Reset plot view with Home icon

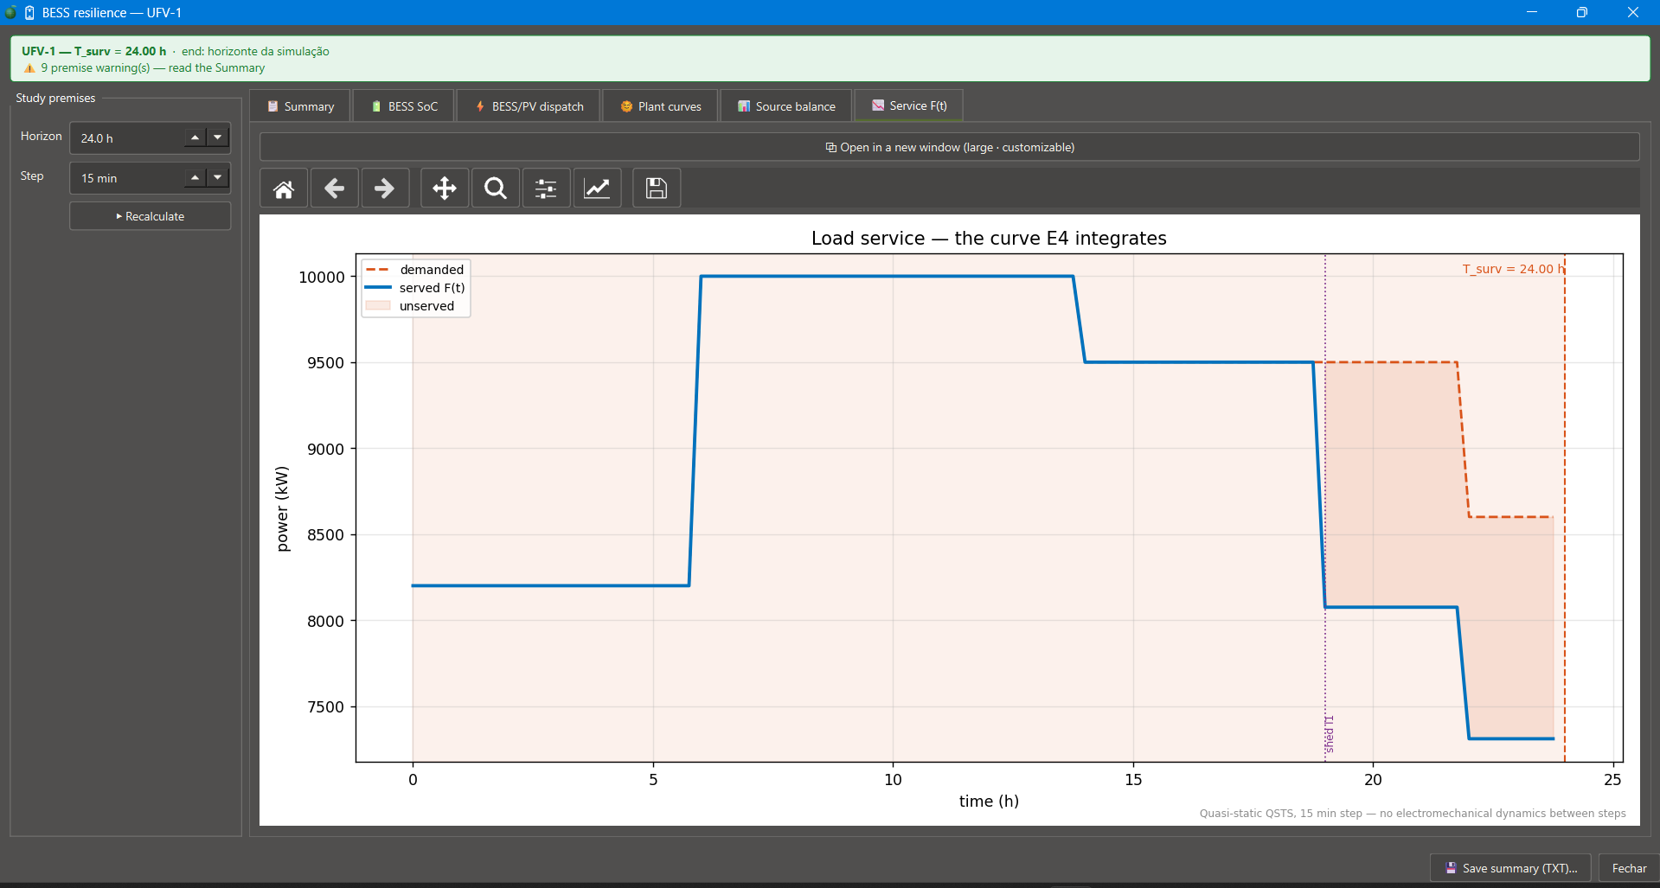(284, 188)
